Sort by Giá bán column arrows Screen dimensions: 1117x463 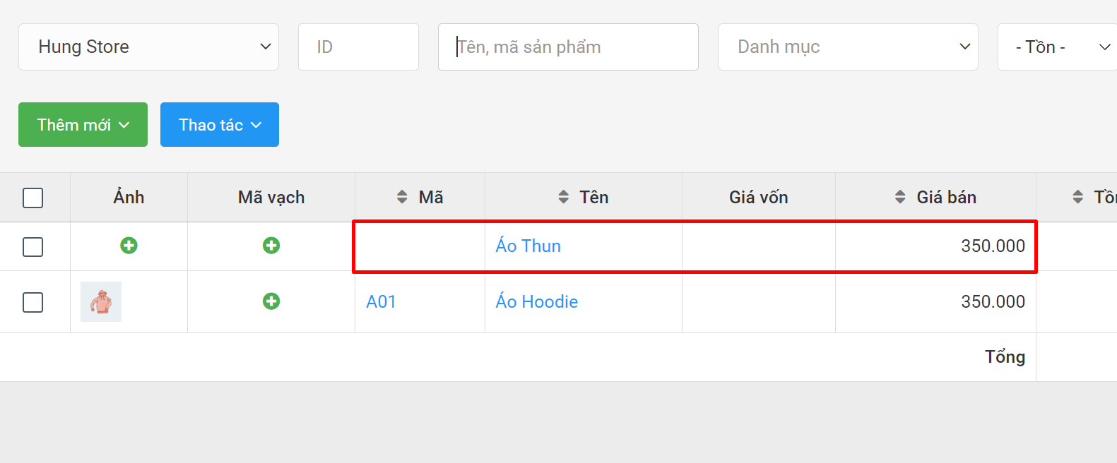click(x=900, y=197)
